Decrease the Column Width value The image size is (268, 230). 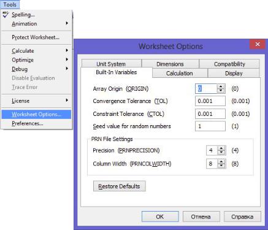221,166
